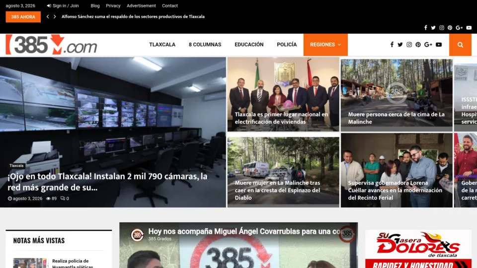This screenshot has width=477, height=268.
Task: Open Instagram icon in top black bar
Action: pyautogui.click(x=441, y=28)
